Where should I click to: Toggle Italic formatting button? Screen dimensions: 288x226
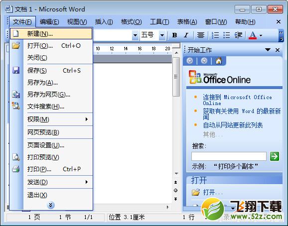[x=186, y=35]
